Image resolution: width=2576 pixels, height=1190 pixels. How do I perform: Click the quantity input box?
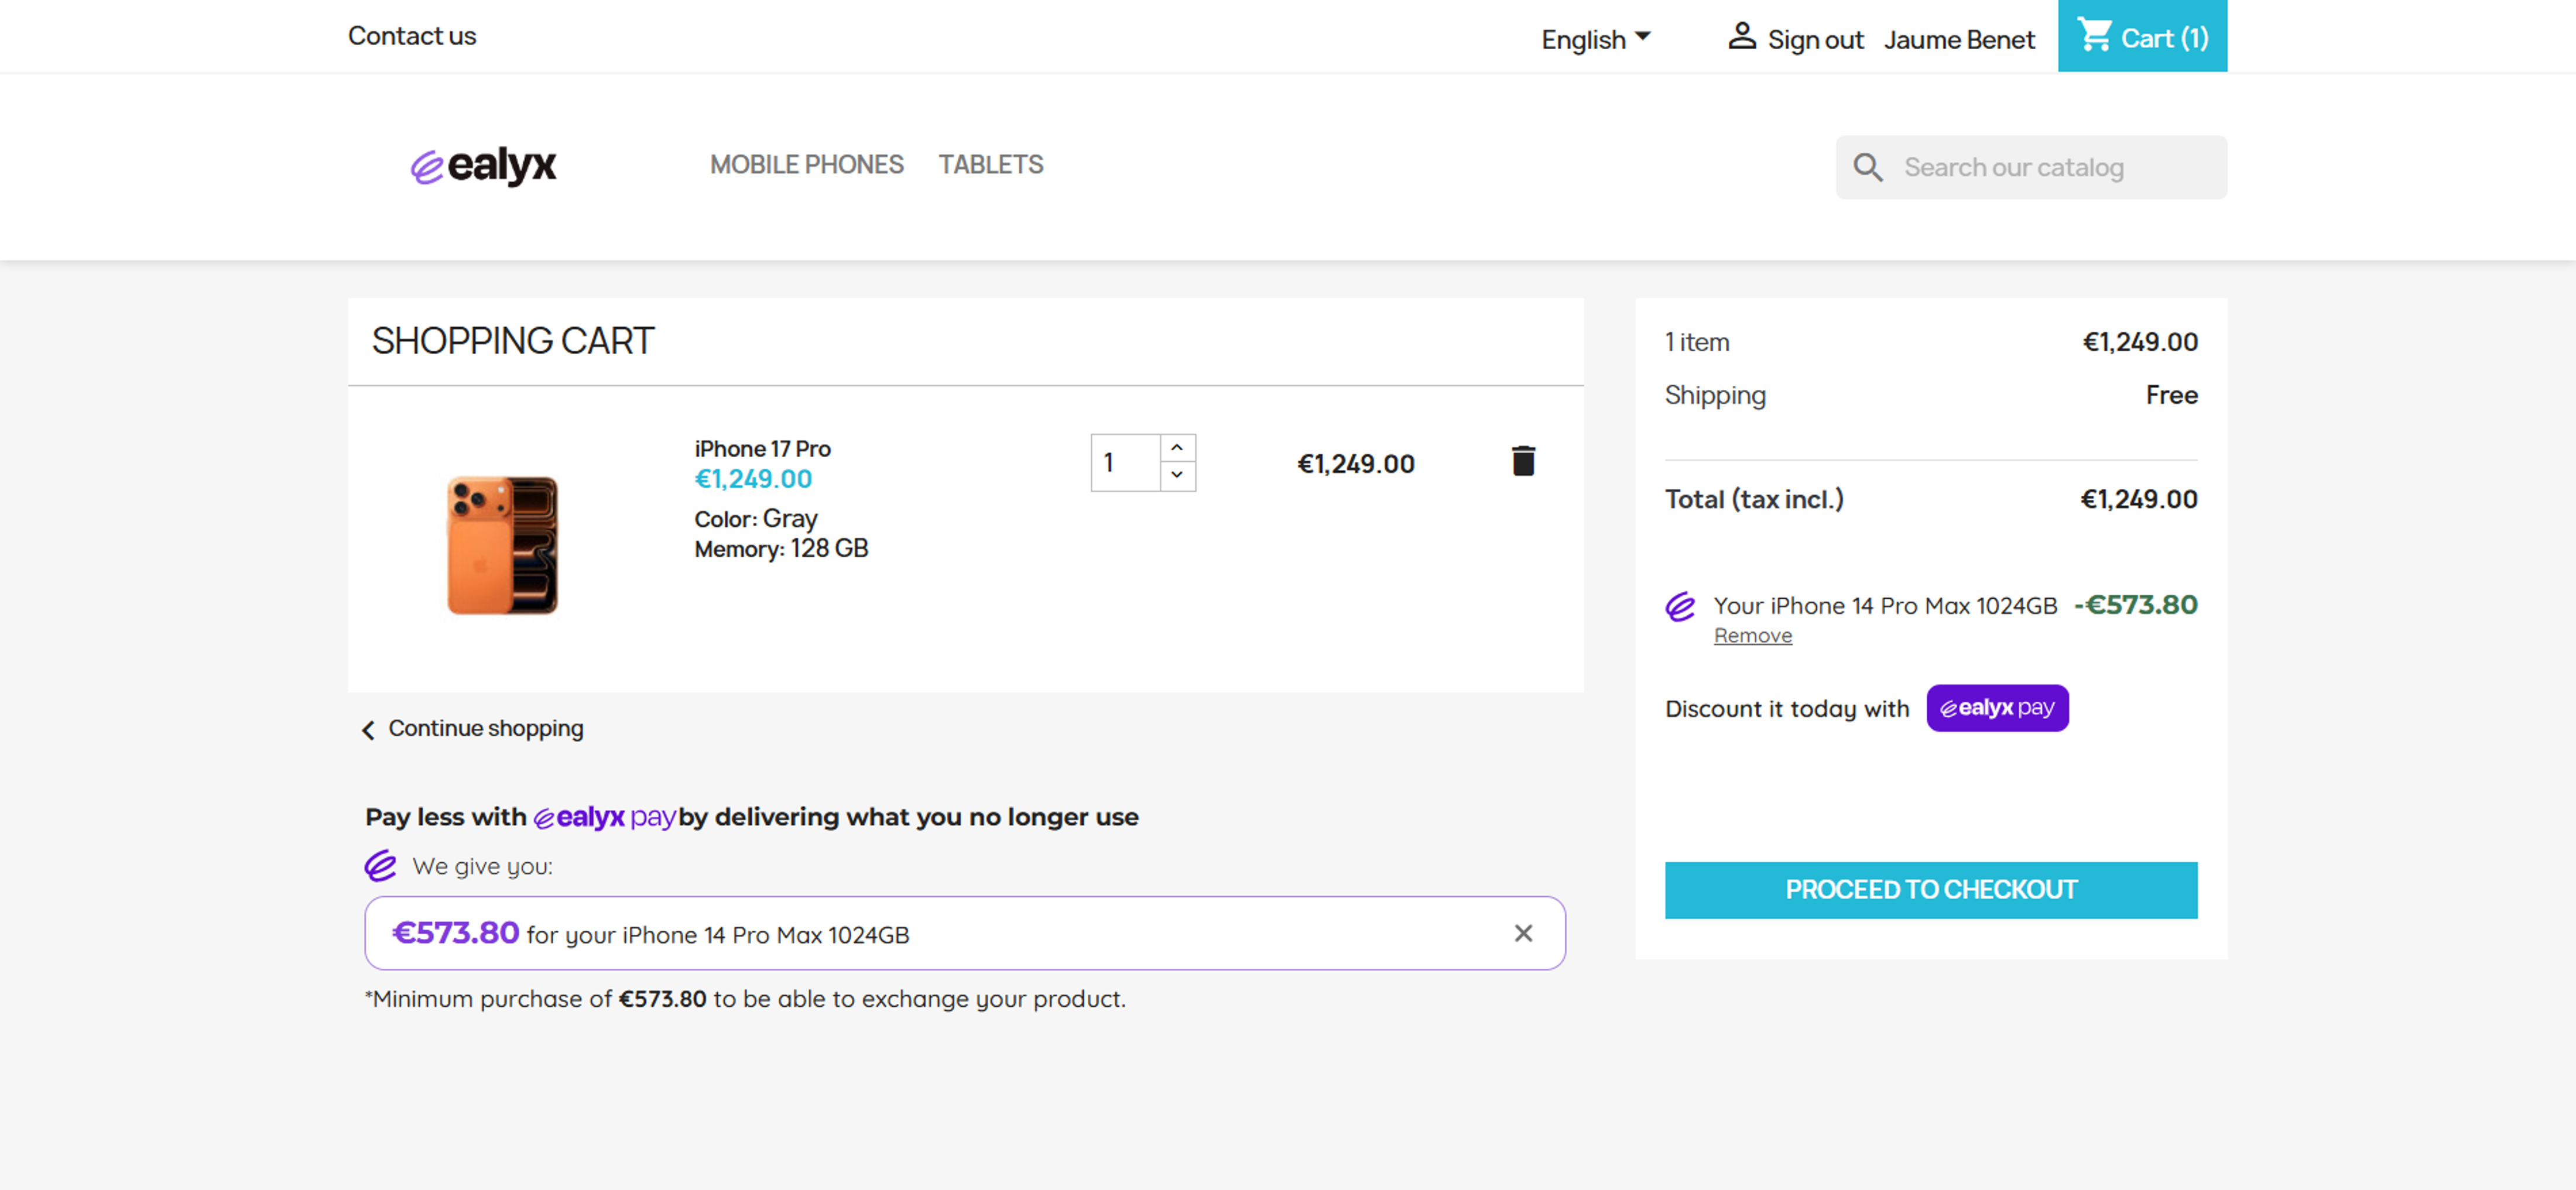pos(1125,462)
